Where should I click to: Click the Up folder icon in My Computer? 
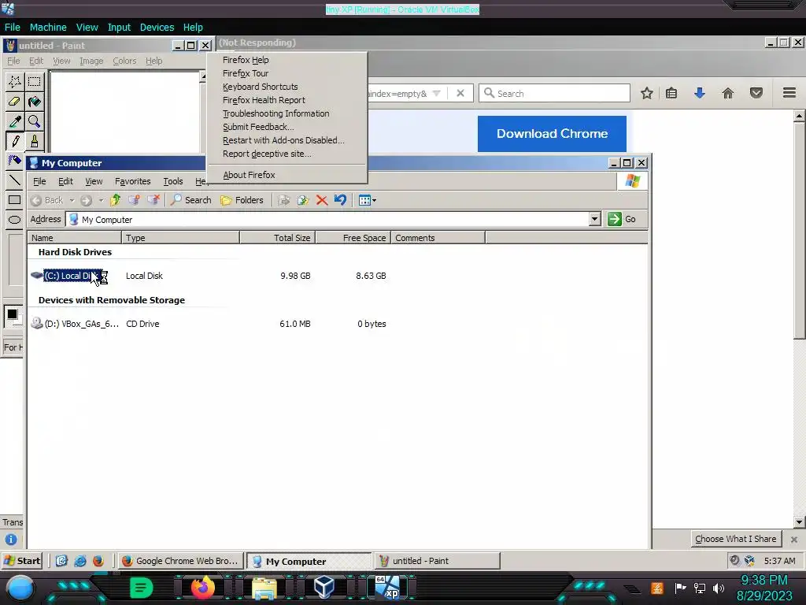pyautogui.click(x=115, y=200)
